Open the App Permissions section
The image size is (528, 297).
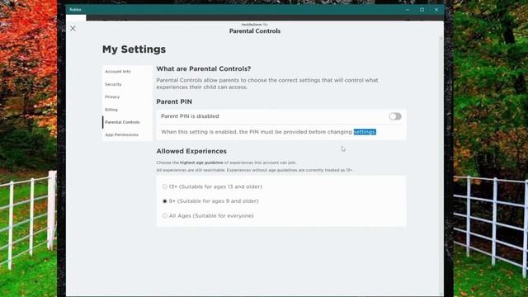[121, 134]
